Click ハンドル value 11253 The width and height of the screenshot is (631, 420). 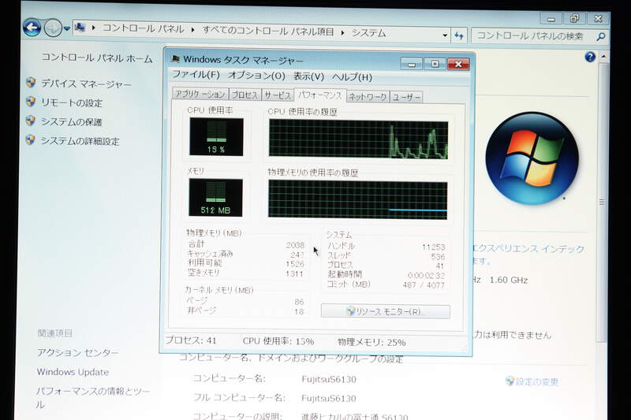[x=433, y=247]
